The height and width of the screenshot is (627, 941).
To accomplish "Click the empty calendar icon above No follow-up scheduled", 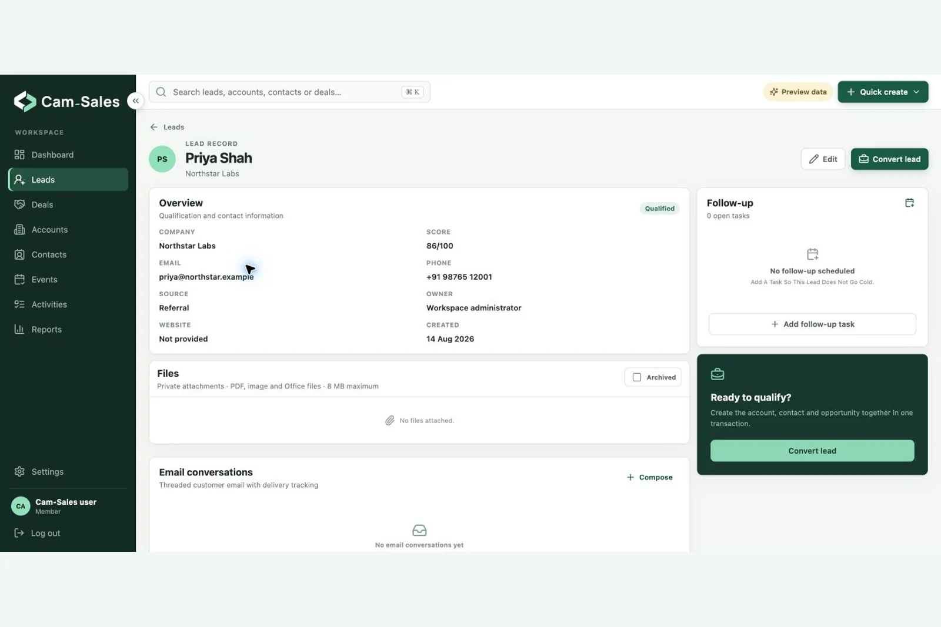I will [812, 254].
